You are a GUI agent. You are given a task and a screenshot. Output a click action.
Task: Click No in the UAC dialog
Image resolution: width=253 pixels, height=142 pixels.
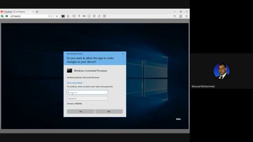click(x=109, y=111)
